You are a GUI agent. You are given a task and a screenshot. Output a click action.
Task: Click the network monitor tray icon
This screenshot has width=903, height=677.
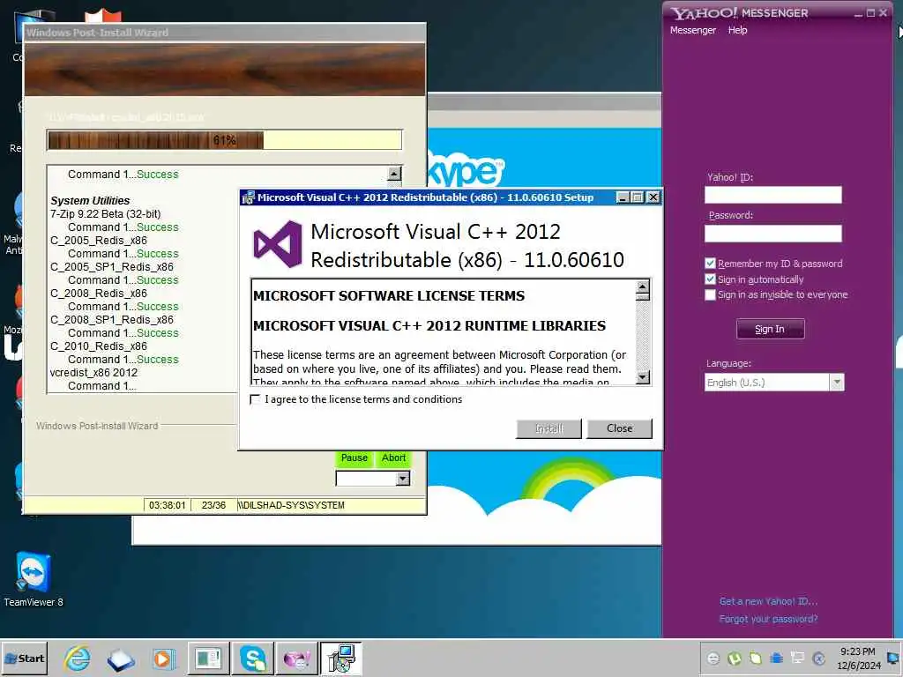pyautogui.click(x=797, y=658)
